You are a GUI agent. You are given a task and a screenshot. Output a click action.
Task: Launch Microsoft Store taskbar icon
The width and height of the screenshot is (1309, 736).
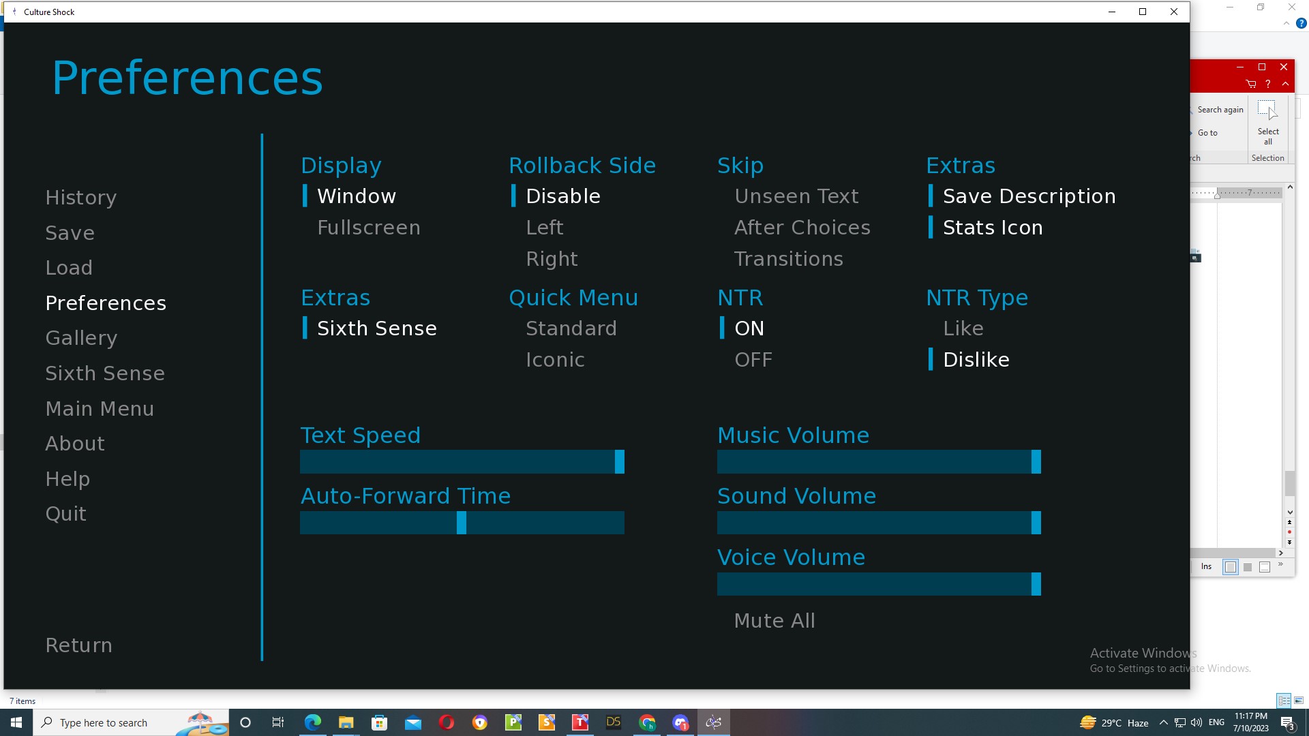380,722
